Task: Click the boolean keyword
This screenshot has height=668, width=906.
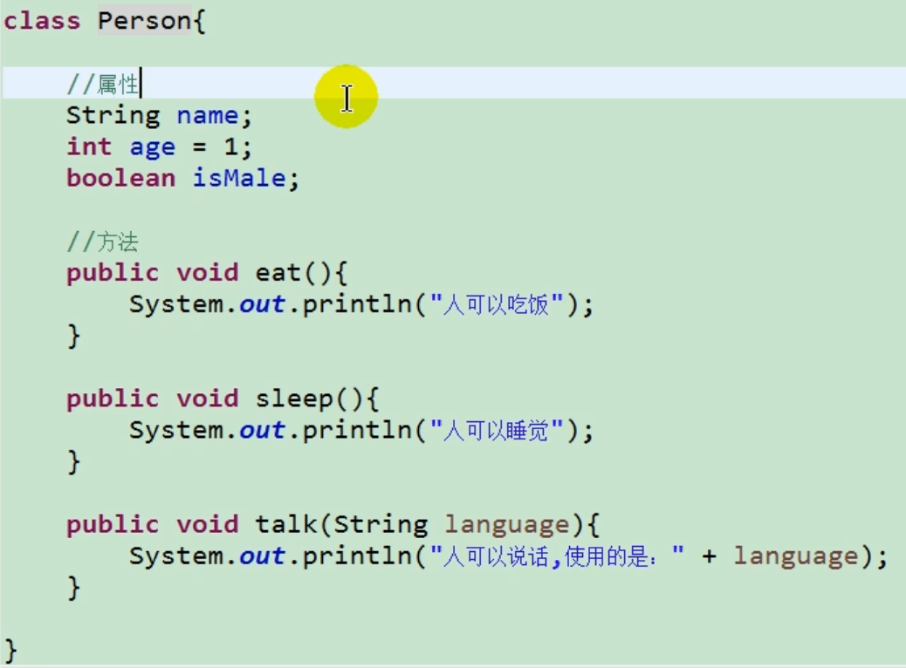Action: pyautogui.click(x=120, y=178)
